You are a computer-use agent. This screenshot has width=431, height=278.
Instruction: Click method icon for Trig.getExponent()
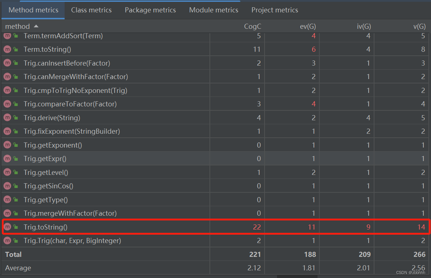[x=7, y=145]
